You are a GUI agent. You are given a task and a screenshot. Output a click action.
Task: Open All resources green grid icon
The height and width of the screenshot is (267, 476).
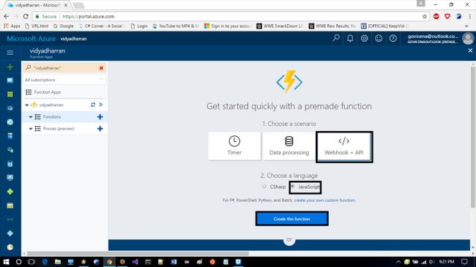[10, 94]
